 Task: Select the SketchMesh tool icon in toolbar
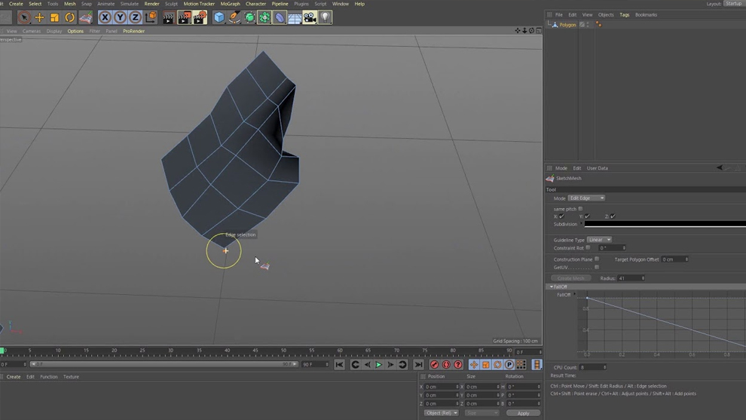[86, 17]
